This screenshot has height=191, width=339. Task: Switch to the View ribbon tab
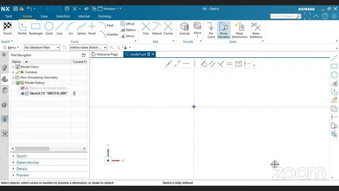click(x=44, y=16)
